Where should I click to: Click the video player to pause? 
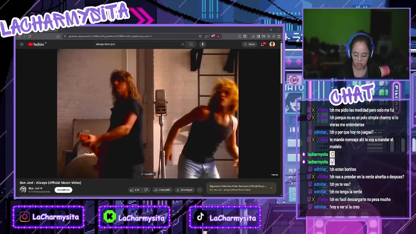[x=148, y=114]
